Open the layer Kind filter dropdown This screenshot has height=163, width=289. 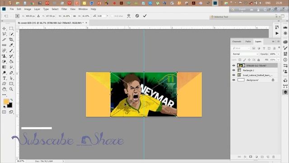coord(241,48)
